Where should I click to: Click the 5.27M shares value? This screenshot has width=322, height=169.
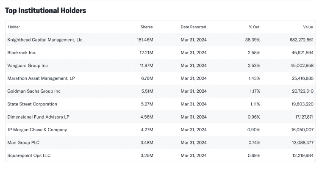pyautogui.click(x=147, y=104)
